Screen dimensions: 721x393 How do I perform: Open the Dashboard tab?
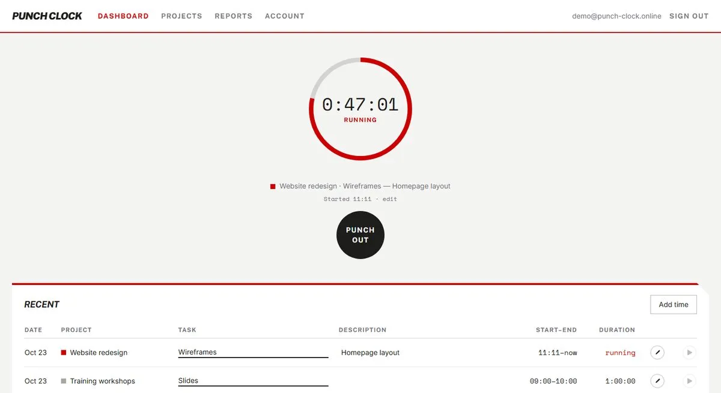(123, 16)
